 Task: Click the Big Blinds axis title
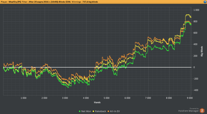click(x=202, y=51)
